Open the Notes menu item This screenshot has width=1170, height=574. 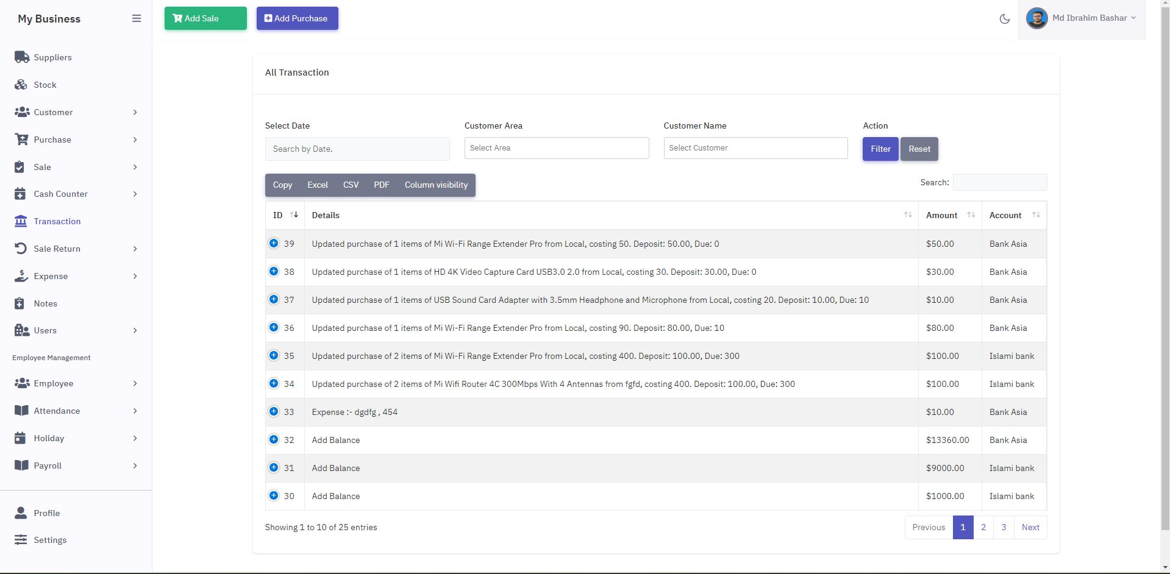coord(46,303)
